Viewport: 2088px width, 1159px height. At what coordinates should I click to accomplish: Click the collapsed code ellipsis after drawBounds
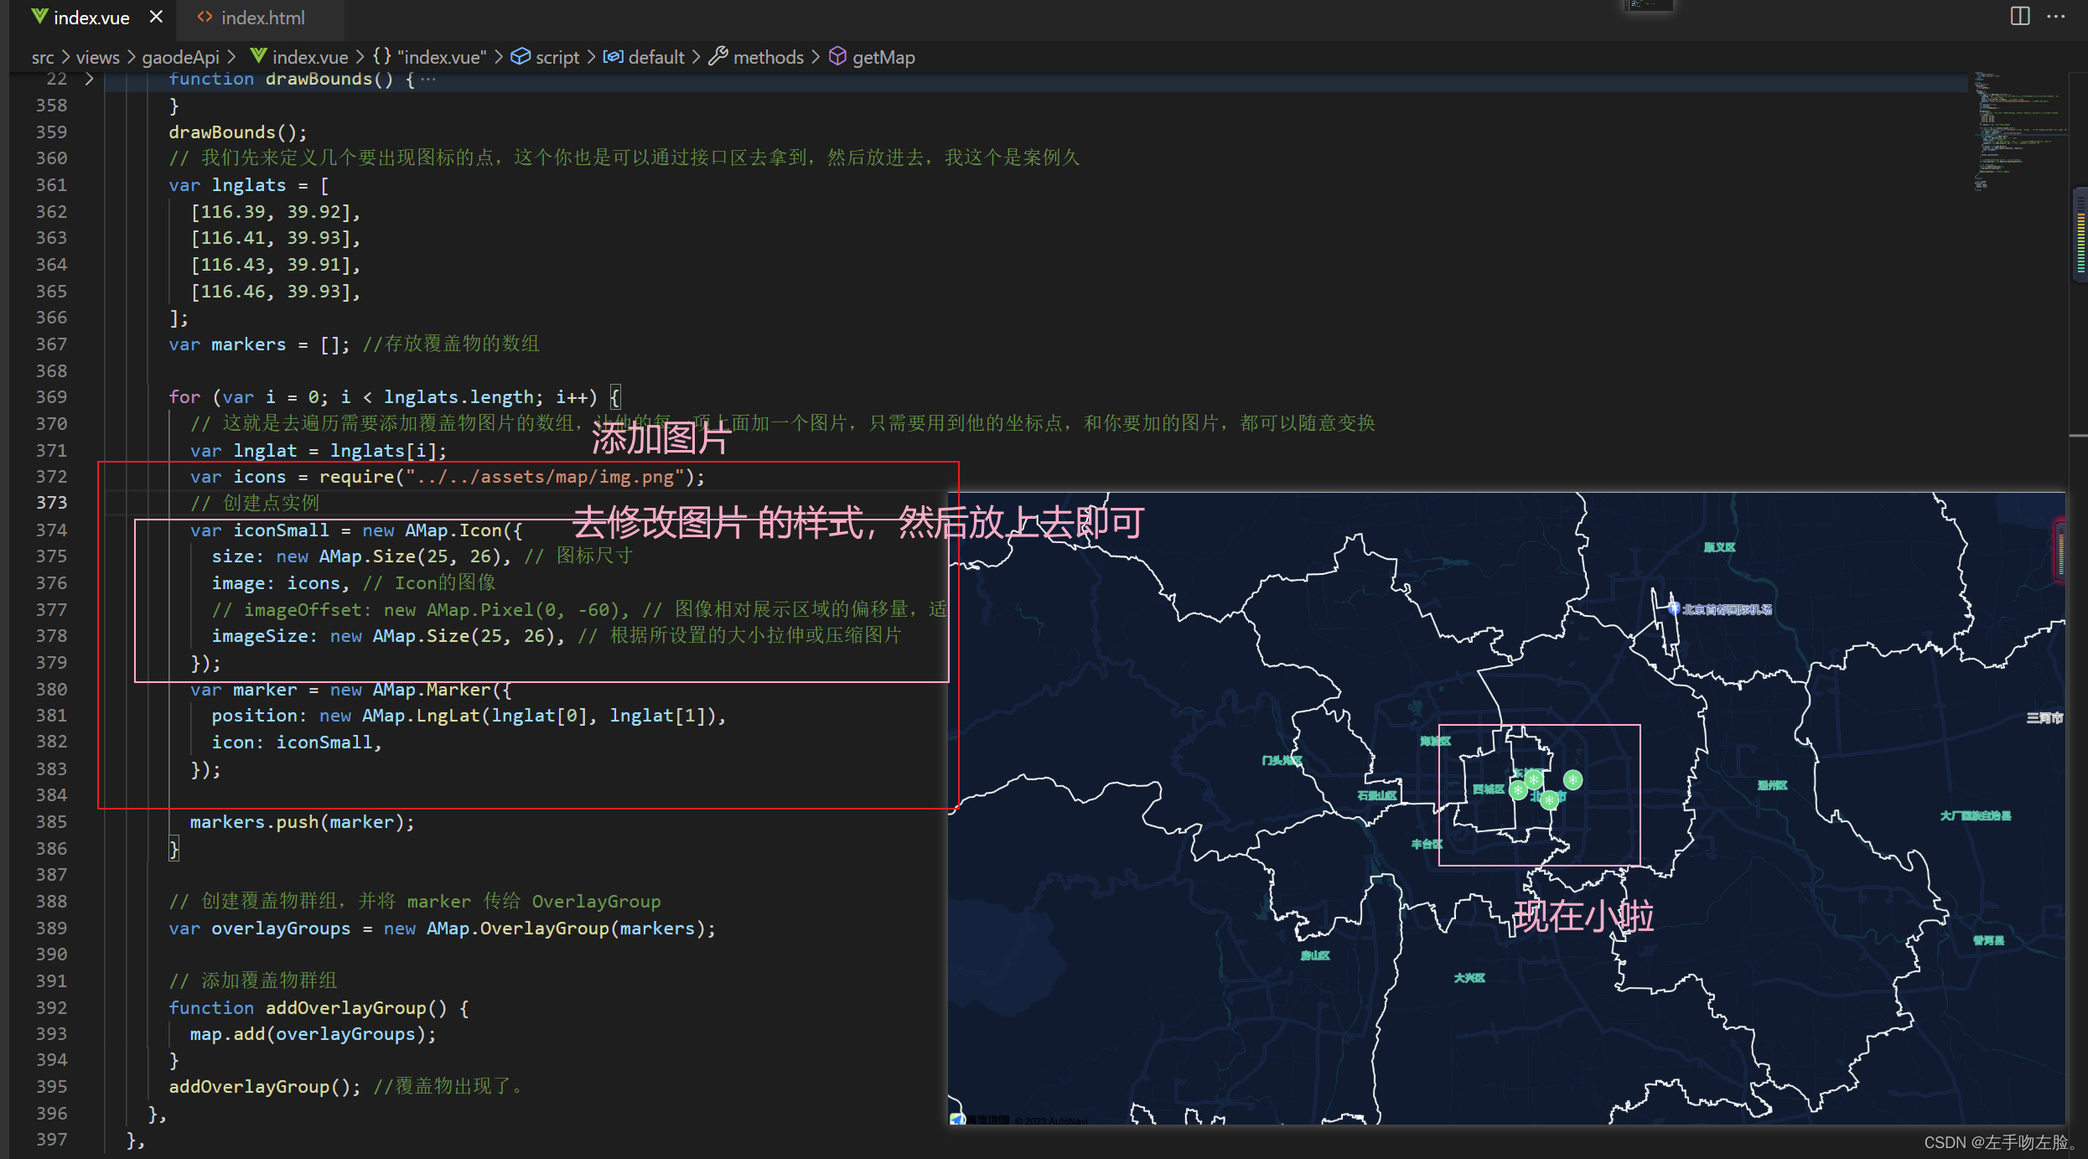pyautogui.click(x=428, y=79)
